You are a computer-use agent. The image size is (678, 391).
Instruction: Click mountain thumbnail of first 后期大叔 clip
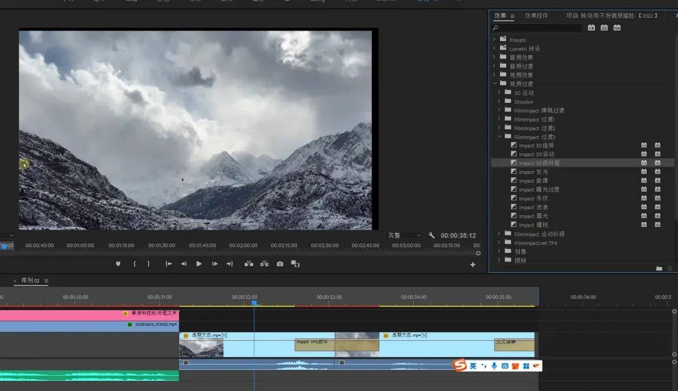tap(201, 348)
